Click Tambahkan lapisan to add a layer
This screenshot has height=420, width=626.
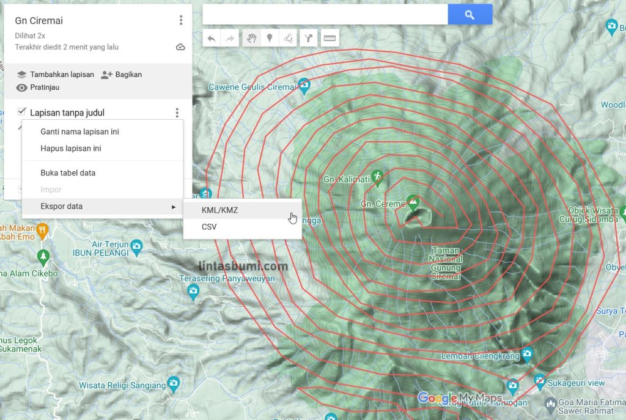point(62,75)
